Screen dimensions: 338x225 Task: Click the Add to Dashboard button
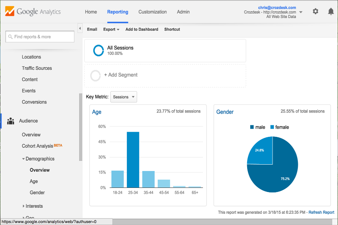[142, 29]
